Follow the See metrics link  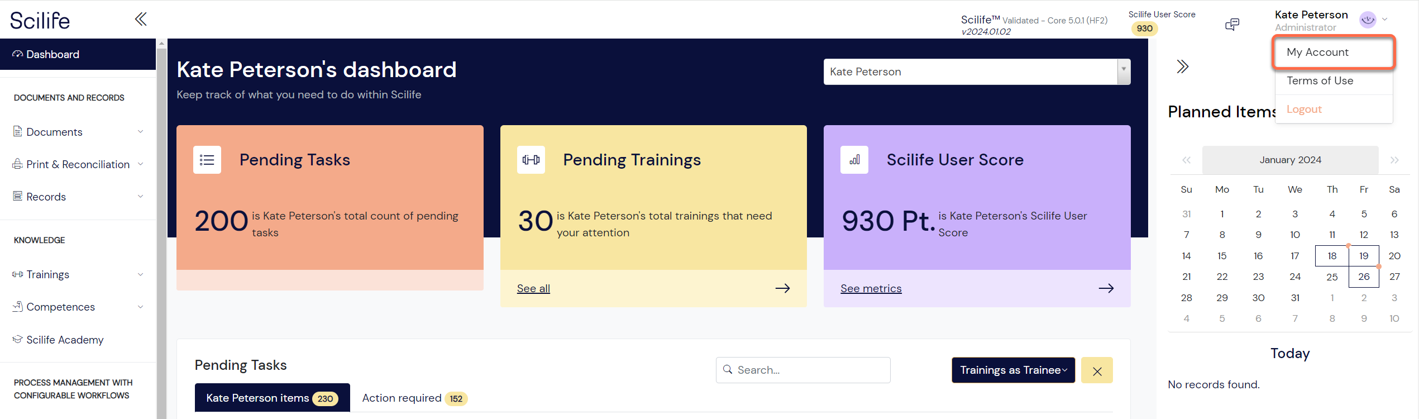tap(871, 289)
